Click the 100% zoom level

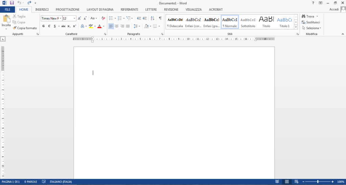[x=341, y=182]
